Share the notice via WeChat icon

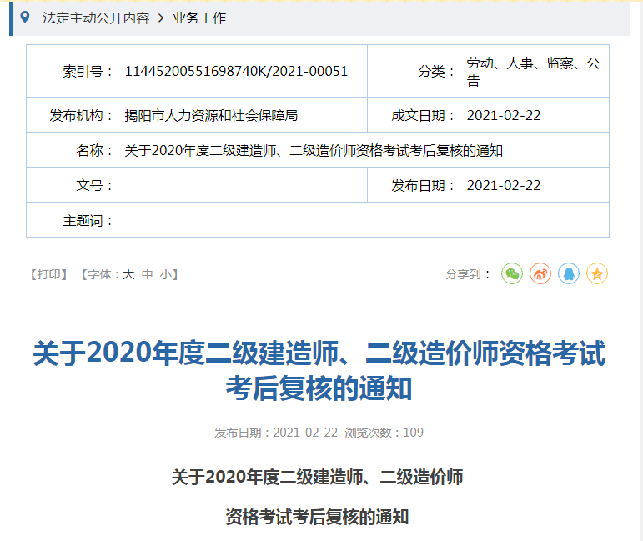coord(511,273)
